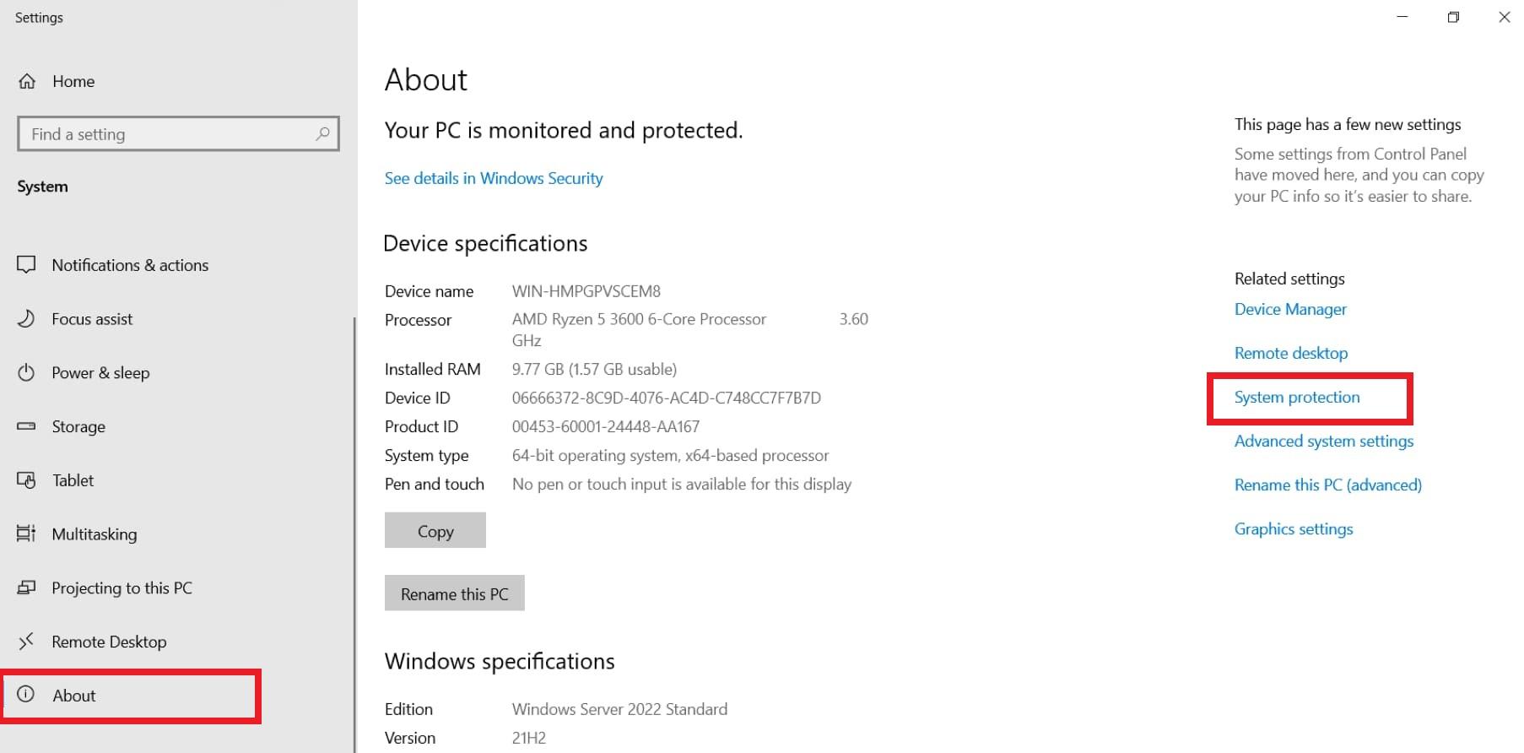Select About in the sidebar
The height and width of the screenshot is (753, 1524).
(74, 696)
